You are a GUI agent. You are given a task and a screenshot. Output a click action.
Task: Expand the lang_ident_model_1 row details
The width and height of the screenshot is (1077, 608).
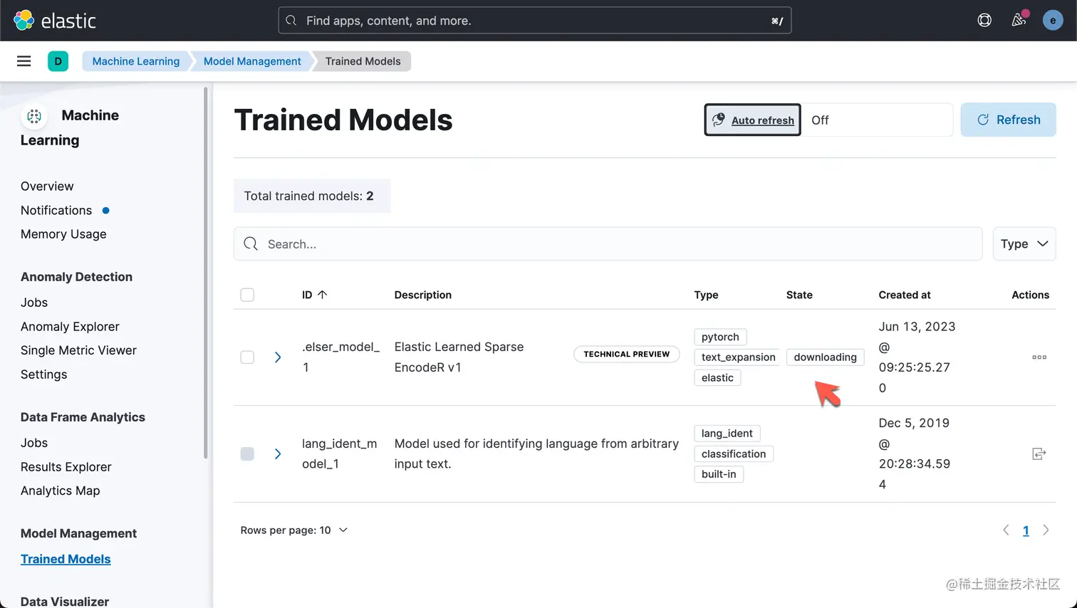point(278,454)
